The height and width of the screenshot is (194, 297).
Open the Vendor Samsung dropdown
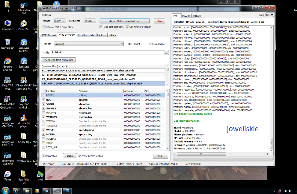click(x=89, y=44)
